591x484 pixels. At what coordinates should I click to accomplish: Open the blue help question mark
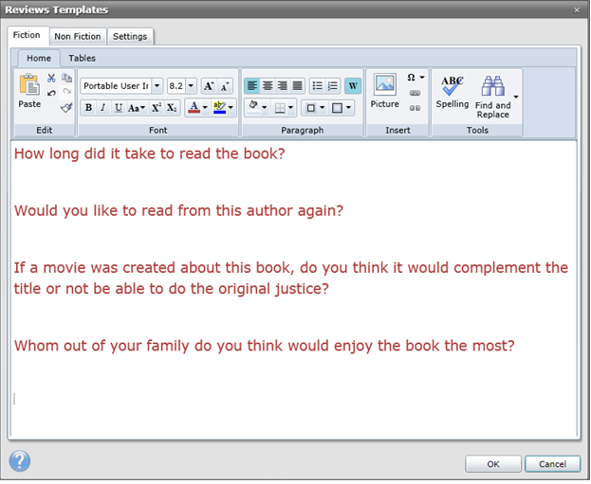19,461
